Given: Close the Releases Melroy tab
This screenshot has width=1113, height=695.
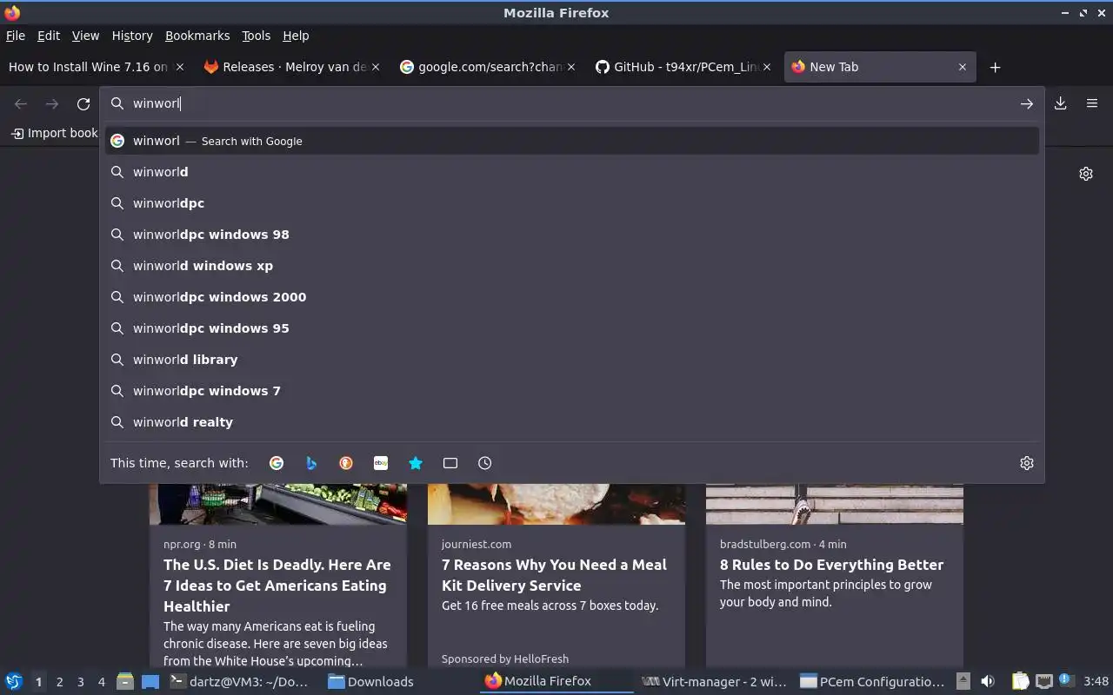Looking at the screenshot, I should (x=376, y=67).
